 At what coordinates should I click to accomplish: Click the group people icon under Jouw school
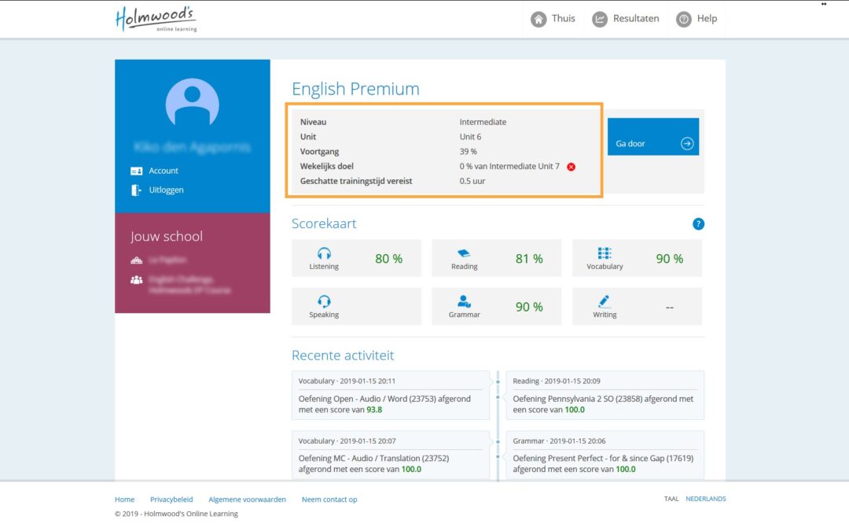point(137,279)
